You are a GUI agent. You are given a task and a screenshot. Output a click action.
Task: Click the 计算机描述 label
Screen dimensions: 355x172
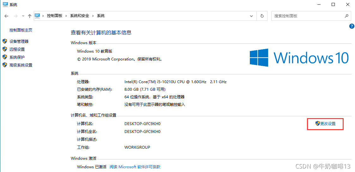(87, 140)
